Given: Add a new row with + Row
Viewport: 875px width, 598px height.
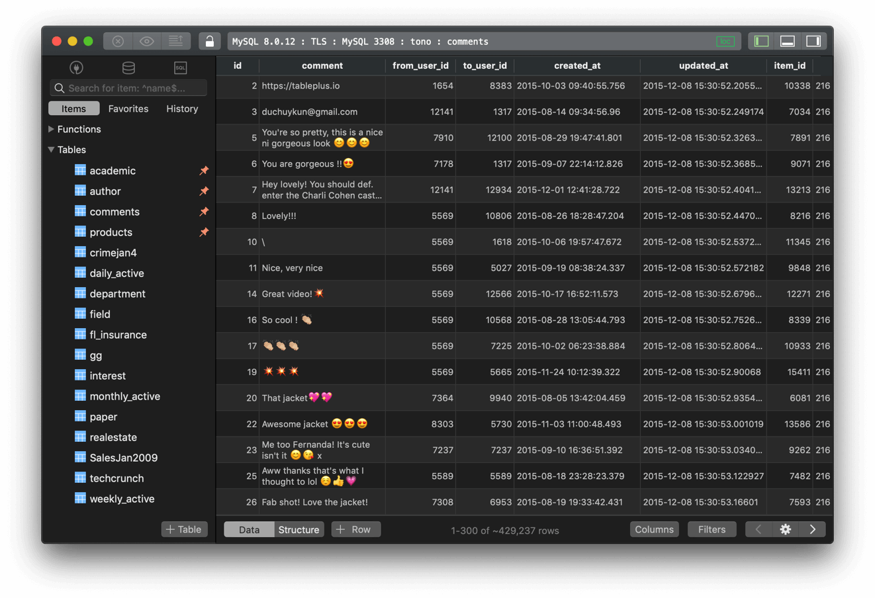Looking at the screenshot, I should pyautogui.click(x=355, y=529).
